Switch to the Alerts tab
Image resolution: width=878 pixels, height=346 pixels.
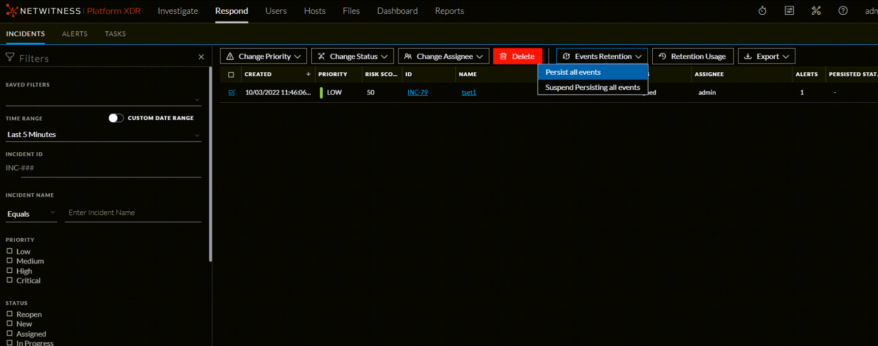[75, 34]
